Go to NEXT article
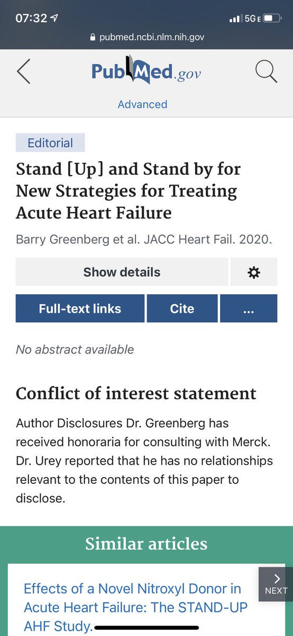This screenshot has height=636, width=293. click(276, 584)
